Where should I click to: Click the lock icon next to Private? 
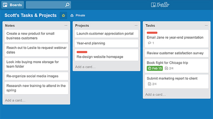click(72, 15)
